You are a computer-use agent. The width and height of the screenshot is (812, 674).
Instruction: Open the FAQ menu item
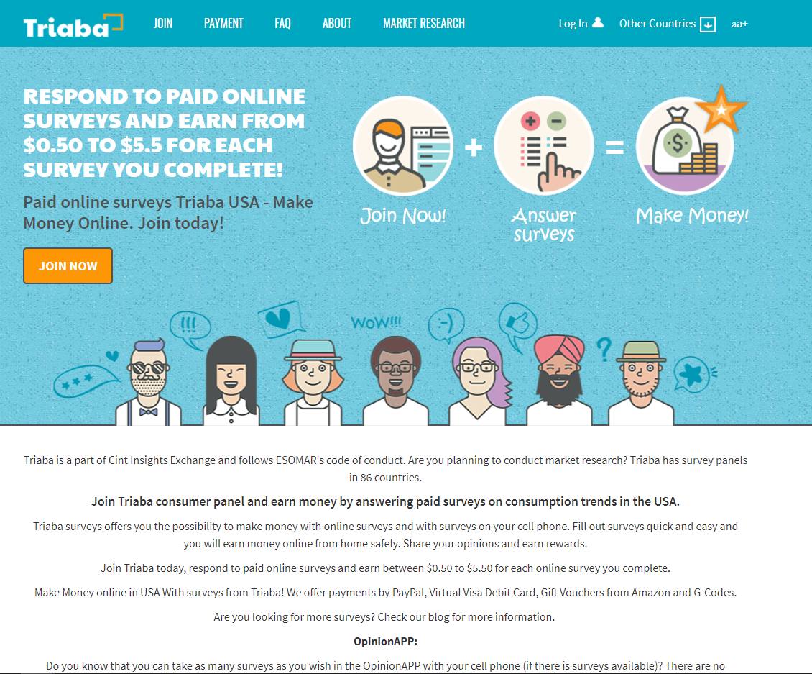[282, 23]
